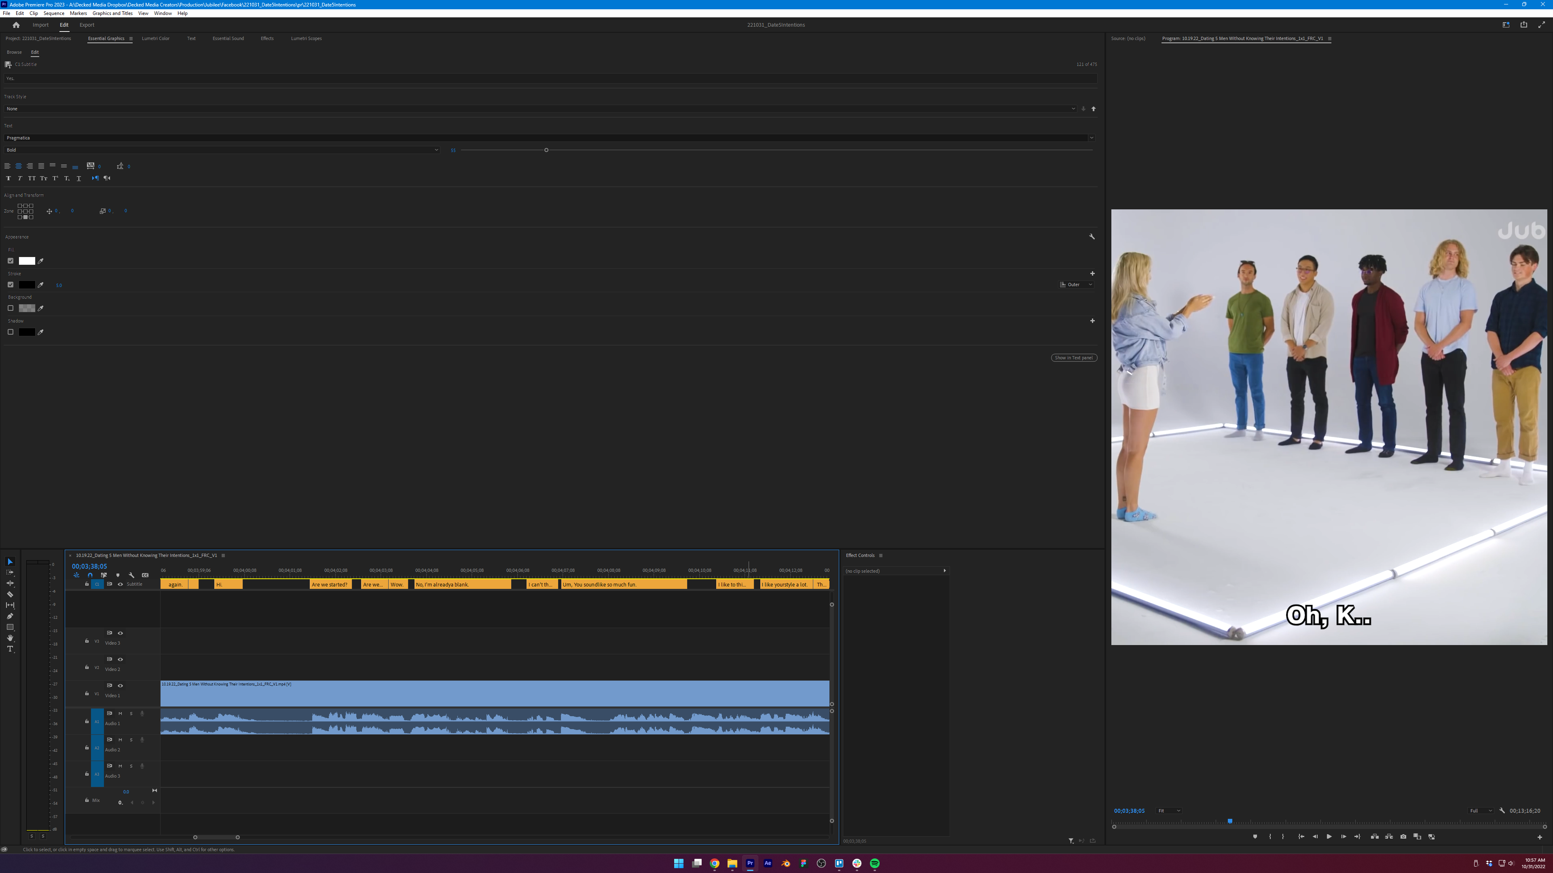Image resolution: width=1553 pixels, height=873 pixels.
Task: Enable the Background appearance checkbox
Action: [x=10, y=308]
